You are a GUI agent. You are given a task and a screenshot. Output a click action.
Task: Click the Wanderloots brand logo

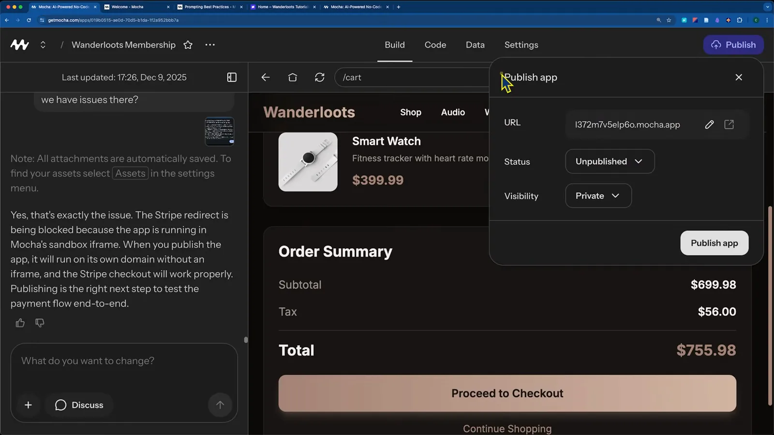pyautogui.click(x=309, y=112)
